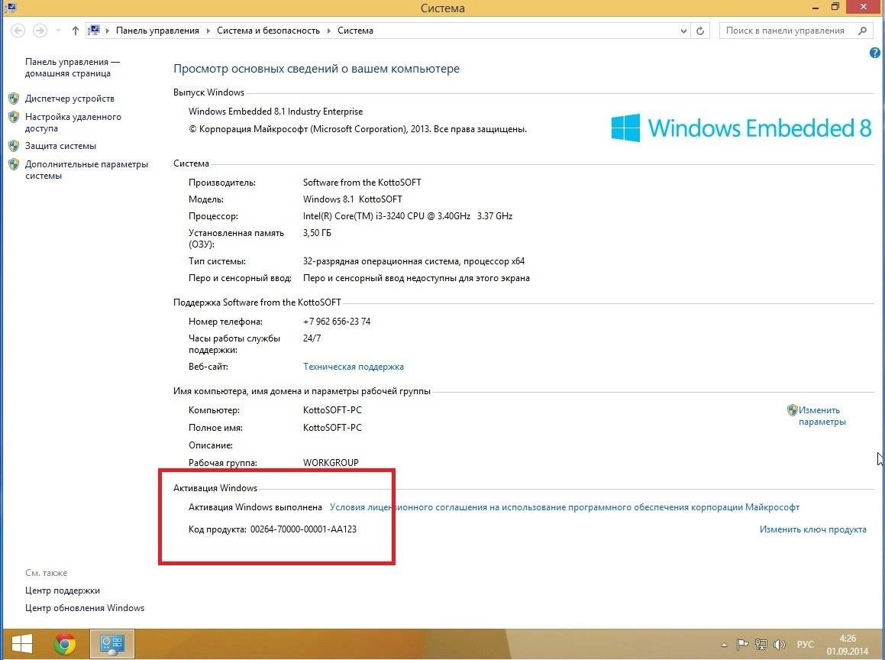Open help with the blue question mark

pyautogui.click(x=875, y=53)
